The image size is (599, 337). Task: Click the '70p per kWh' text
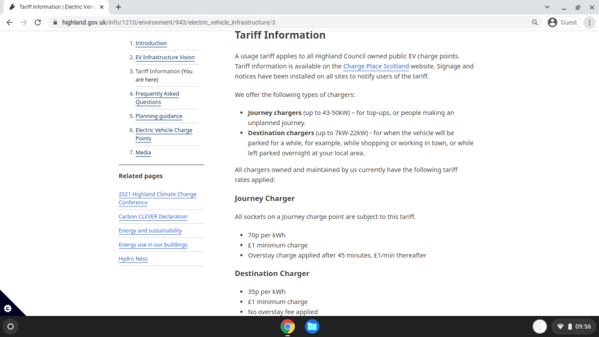pos(267,235)
